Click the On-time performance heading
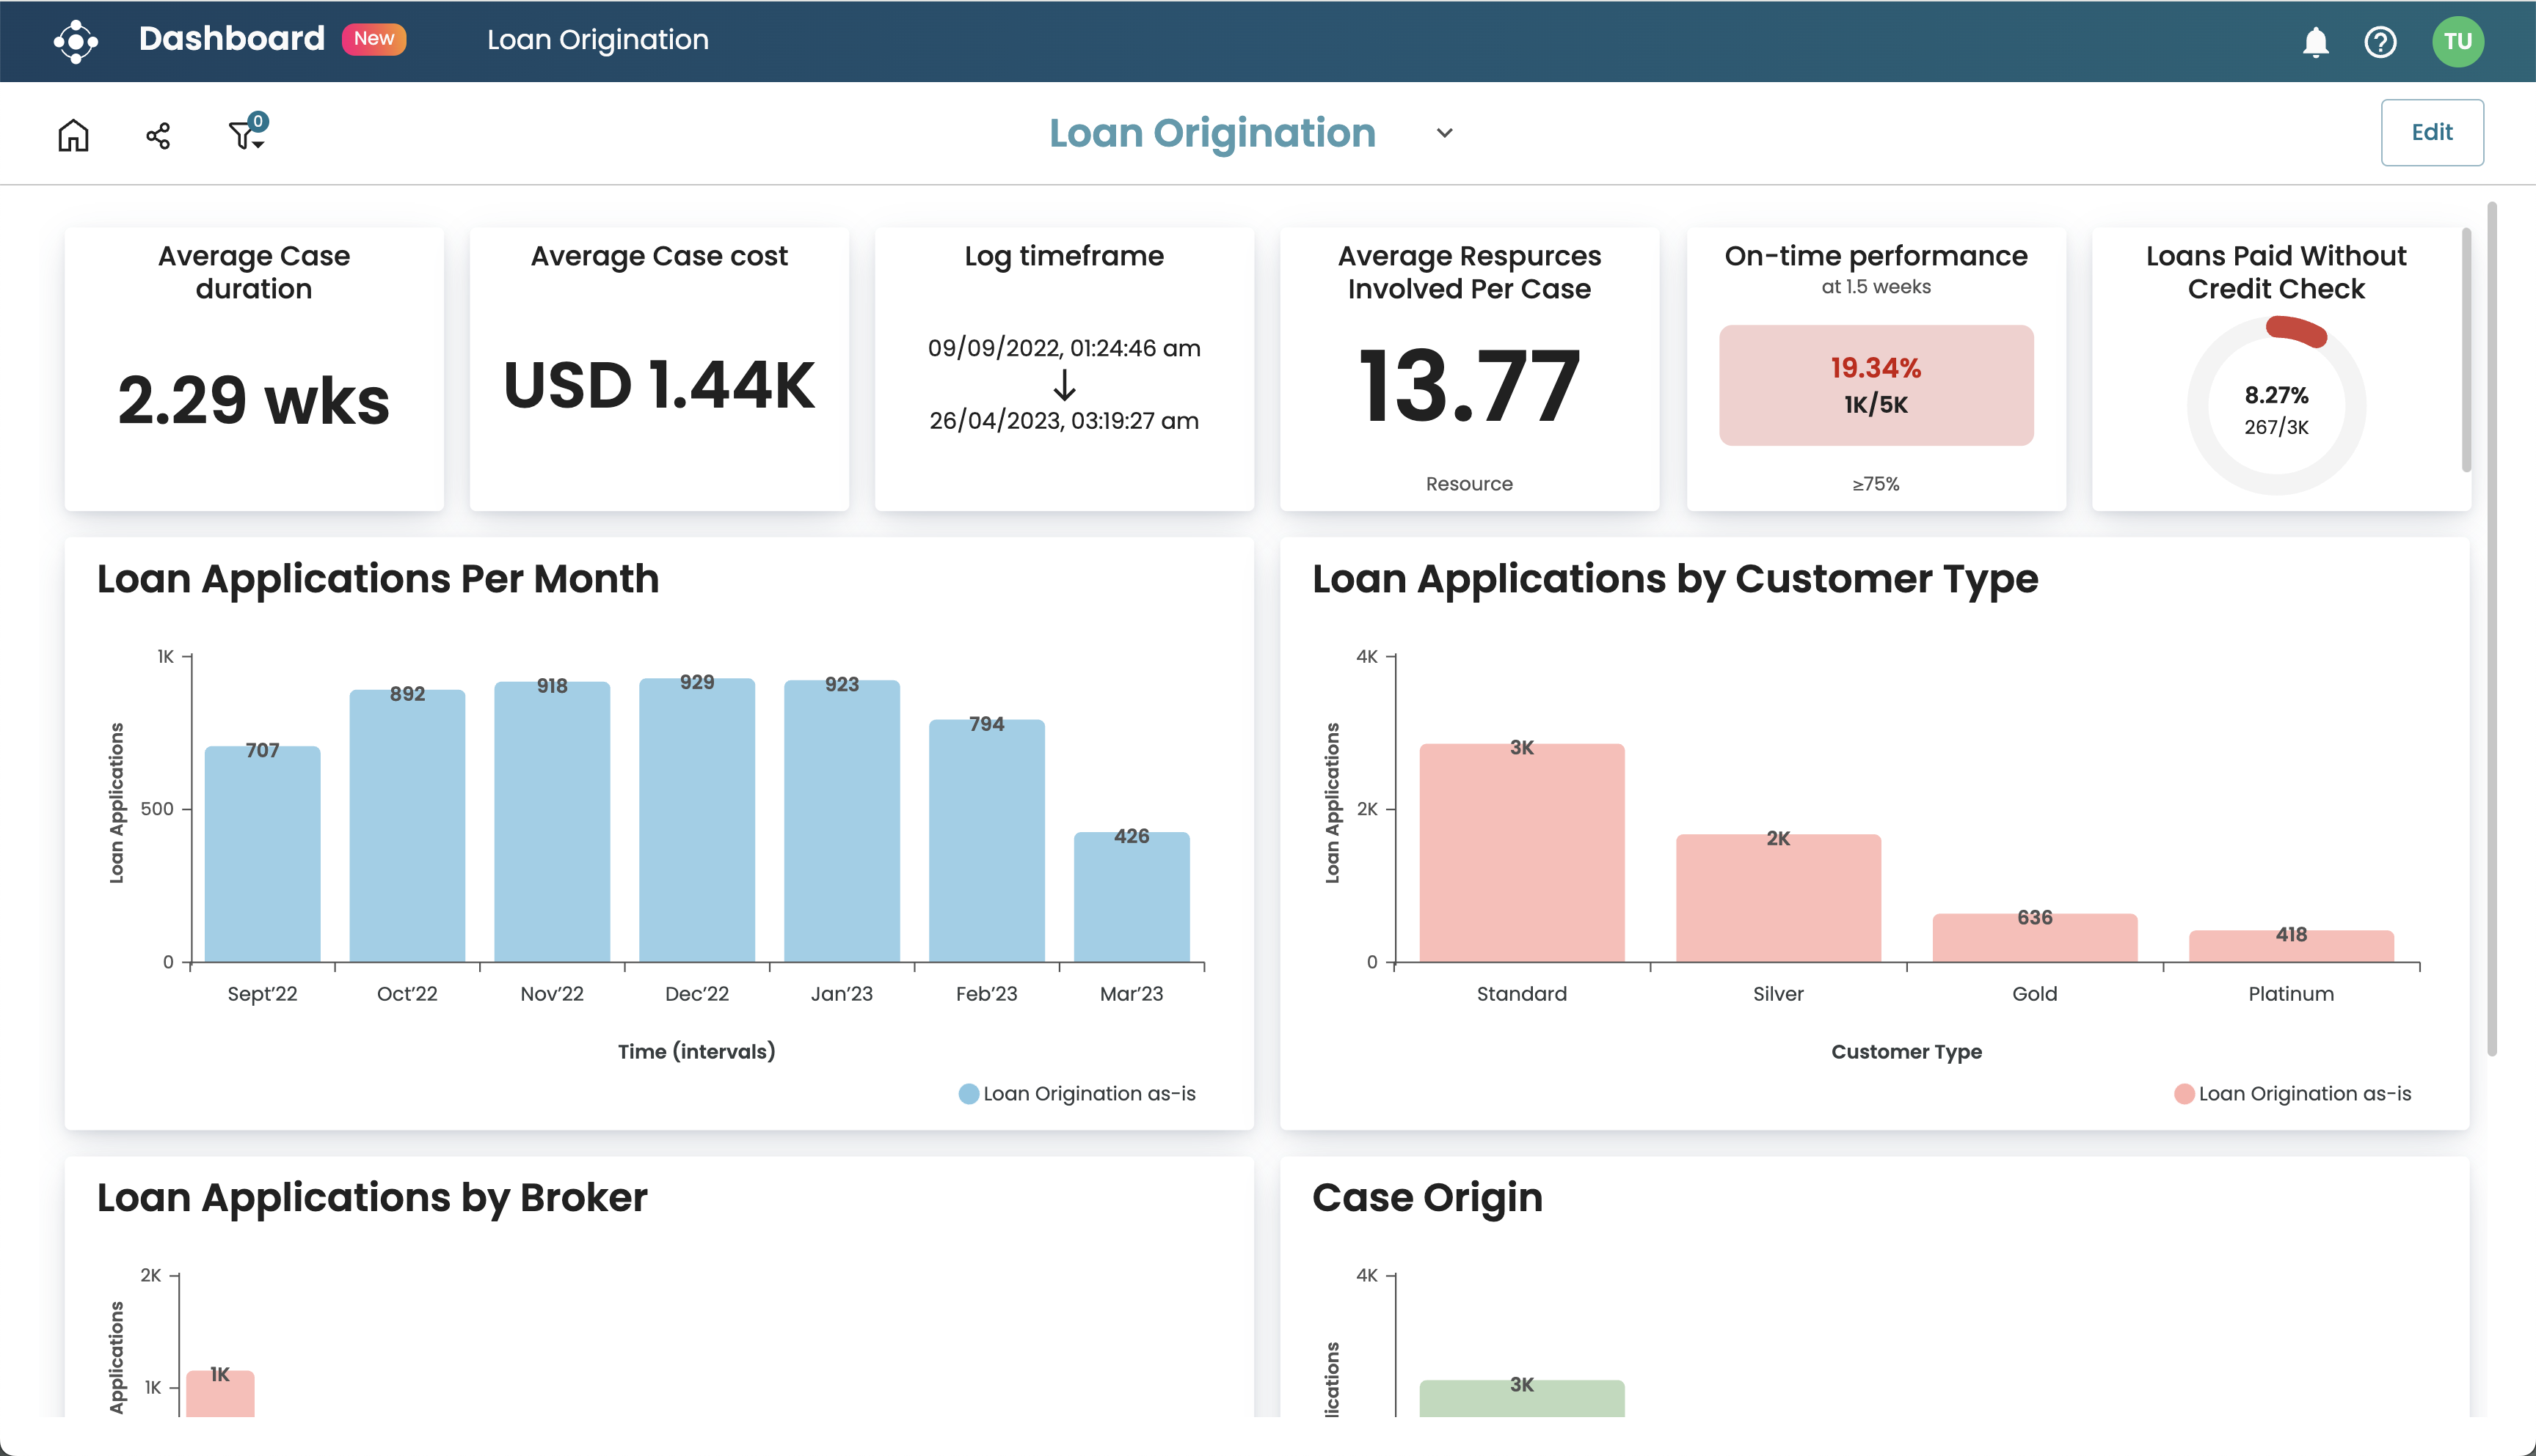The height and width of the screenshot is (1456, 2536). [1876, 256]
